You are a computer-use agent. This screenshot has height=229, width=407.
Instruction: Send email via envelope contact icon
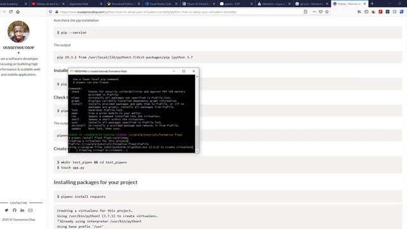31,211
